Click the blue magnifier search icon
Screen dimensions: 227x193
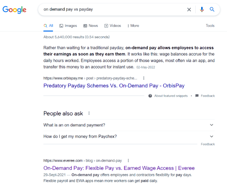click(x=212, y=9)
